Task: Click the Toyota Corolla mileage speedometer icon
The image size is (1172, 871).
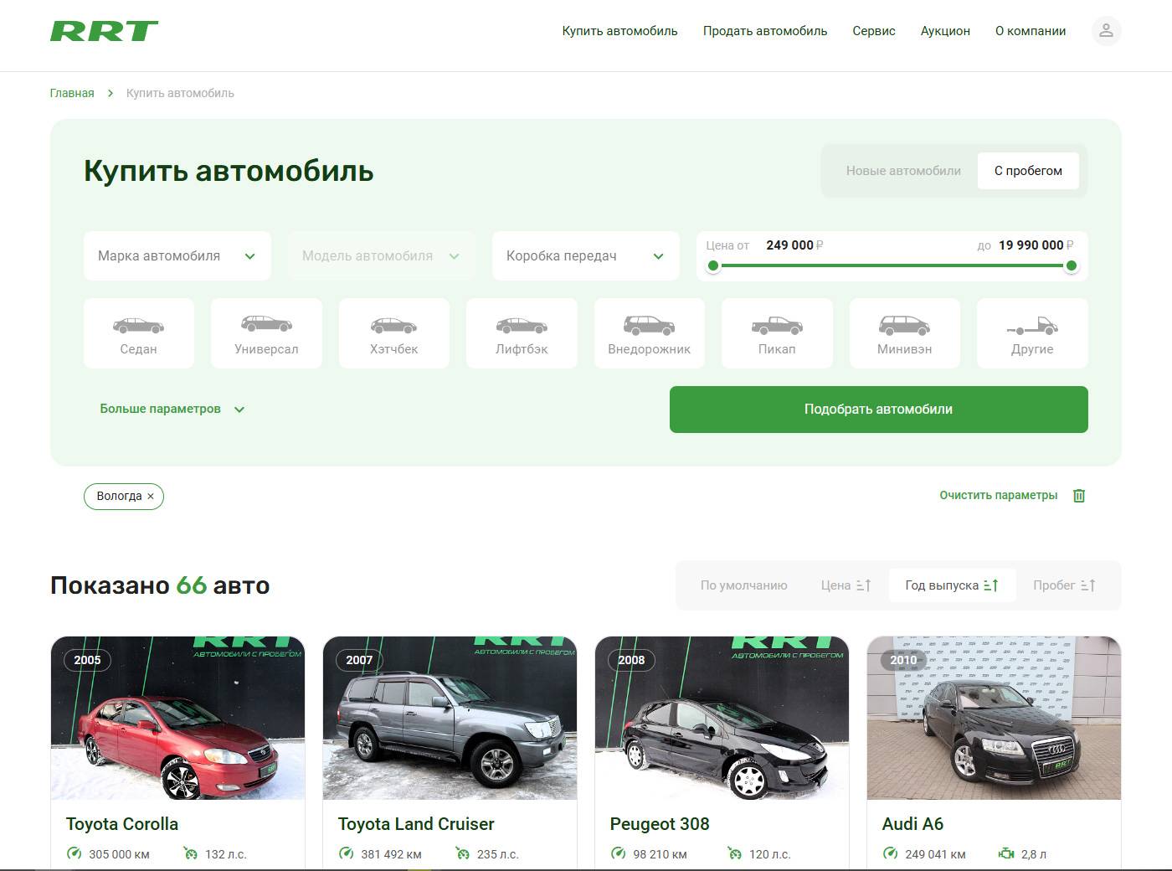Action: click(74, 853)
